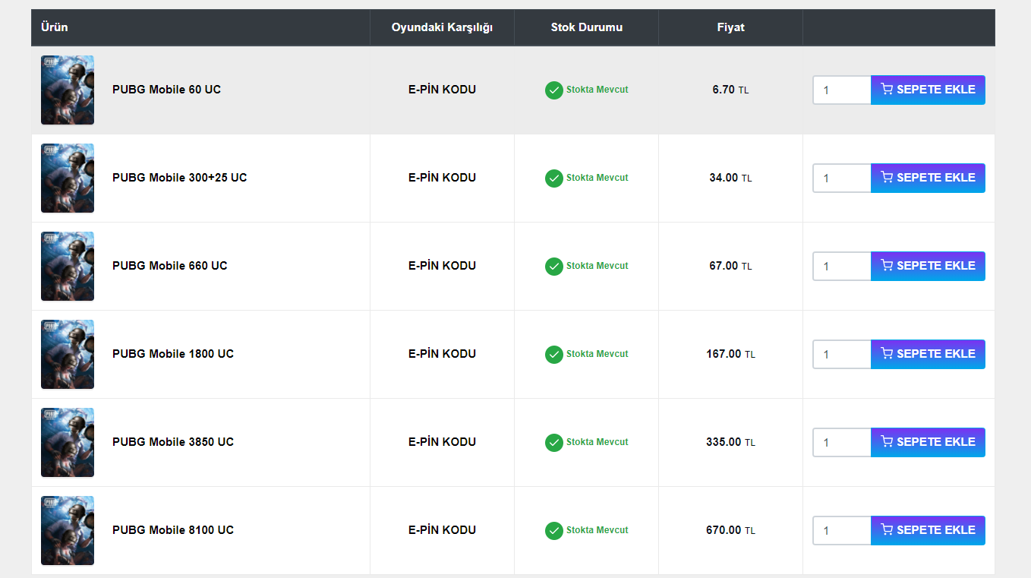Screen dimensions: 1031x578
Task: Click the product name PUBG Mobile 3850 UC
Action: point(173,442)
